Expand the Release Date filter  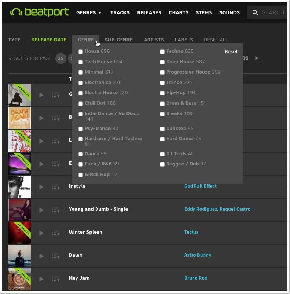point(49,40)
